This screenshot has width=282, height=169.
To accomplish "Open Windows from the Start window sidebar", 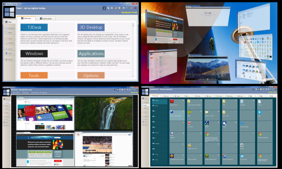I will [10, 28].
